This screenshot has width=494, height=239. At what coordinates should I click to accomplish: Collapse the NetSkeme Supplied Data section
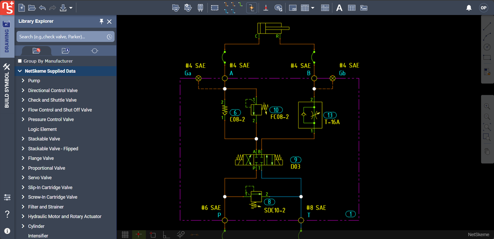click(20, 71)
